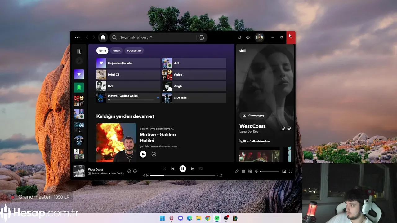Play the Motive - Galileo Galilei episode
Screen dimensions: 397x223
(143, 154)
